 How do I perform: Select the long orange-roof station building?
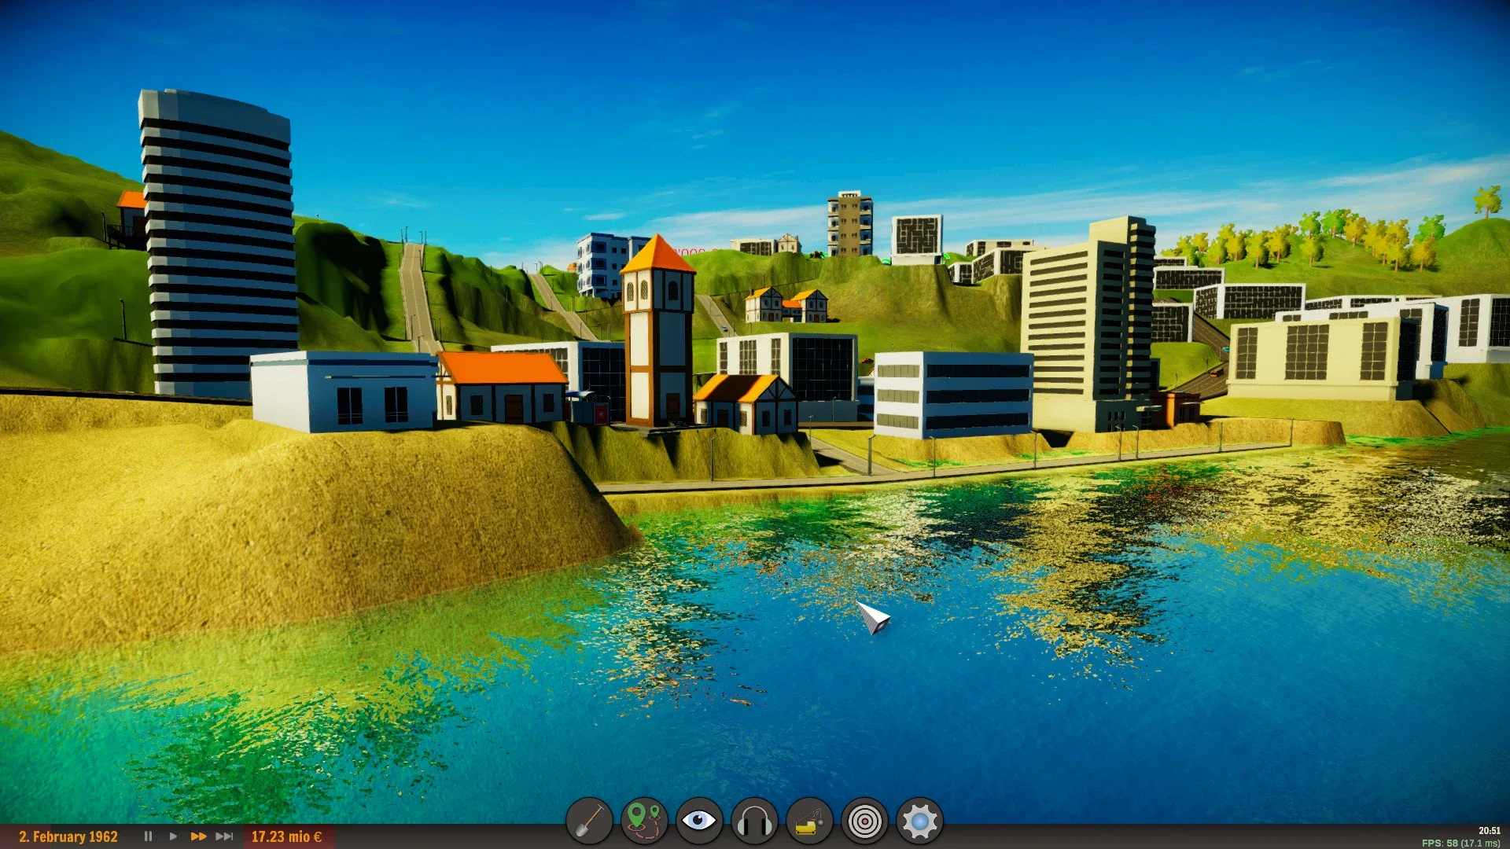(502, 387)
